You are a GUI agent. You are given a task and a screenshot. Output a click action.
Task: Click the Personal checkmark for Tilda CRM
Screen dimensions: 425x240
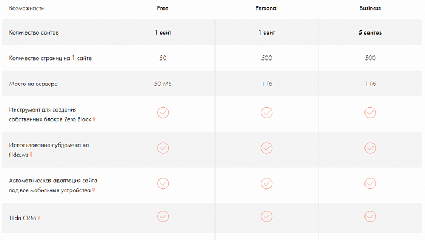pyautogui.click(x=267, y=216)
